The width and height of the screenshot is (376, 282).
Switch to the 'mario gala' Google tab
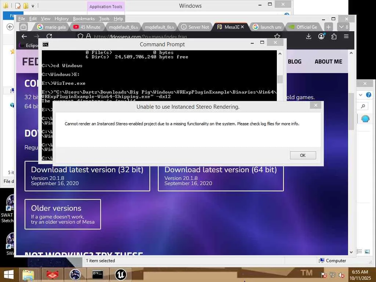[x=51, y=27]
